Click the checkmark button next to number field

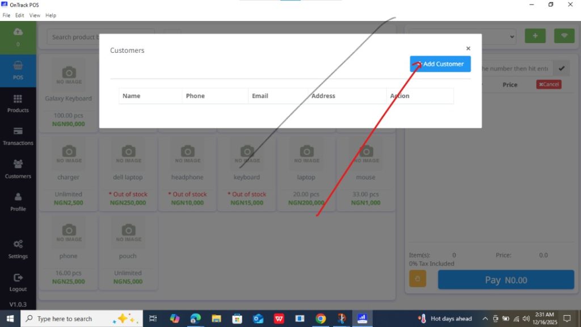(561, 69)
